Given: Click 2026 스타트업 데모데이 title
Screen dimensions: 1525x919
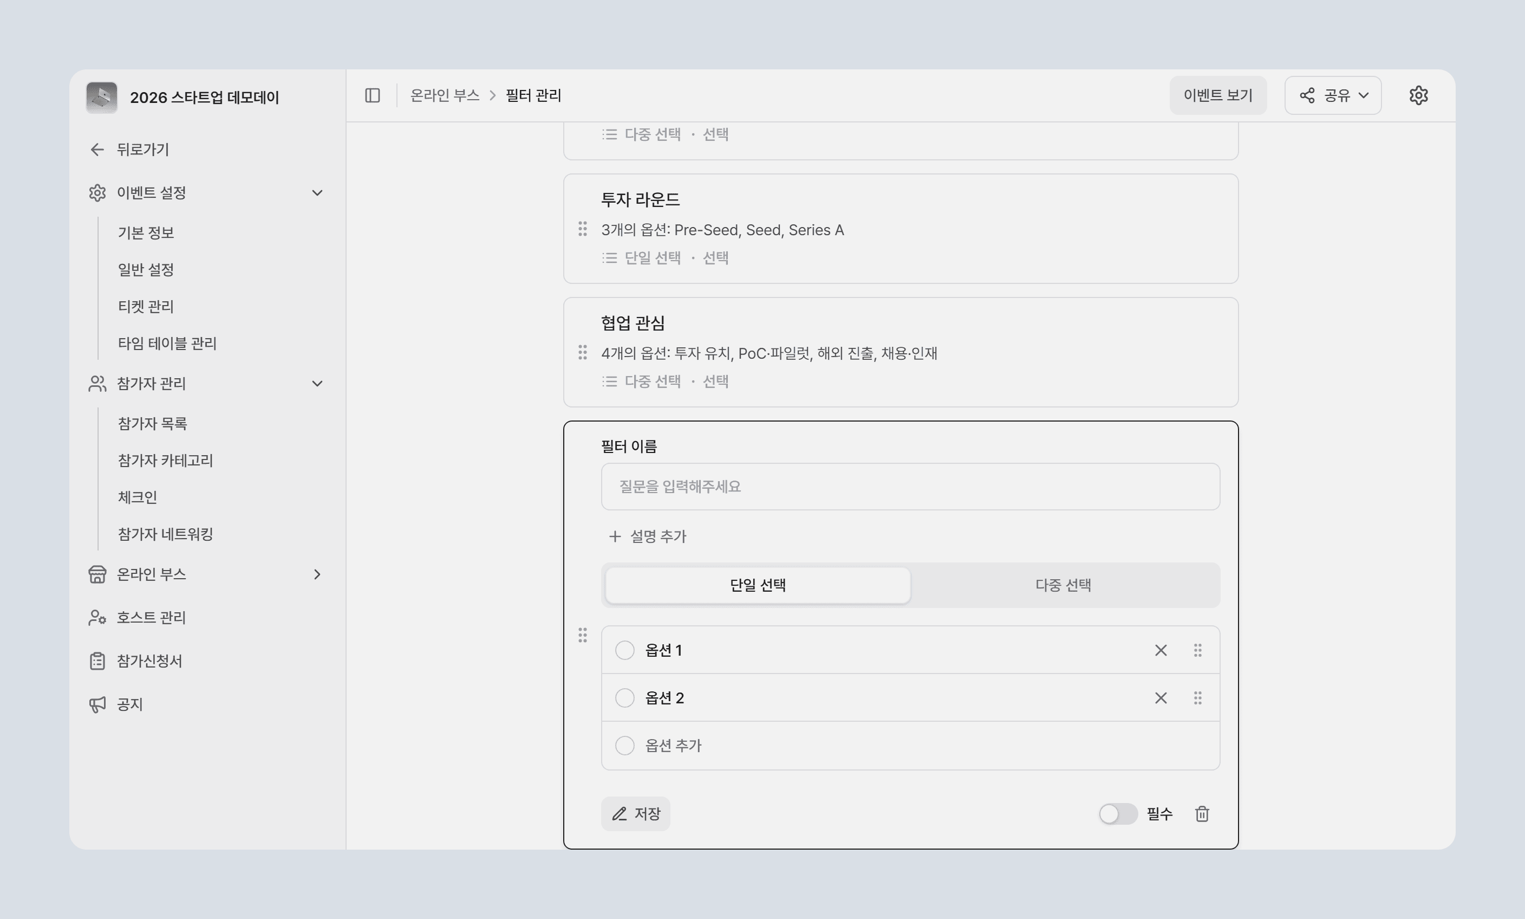Looking at the screenshot, I should tap(204, 97).
